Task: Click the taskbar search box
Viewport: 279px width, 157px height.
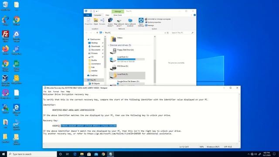Action: (x=32, y=154)
